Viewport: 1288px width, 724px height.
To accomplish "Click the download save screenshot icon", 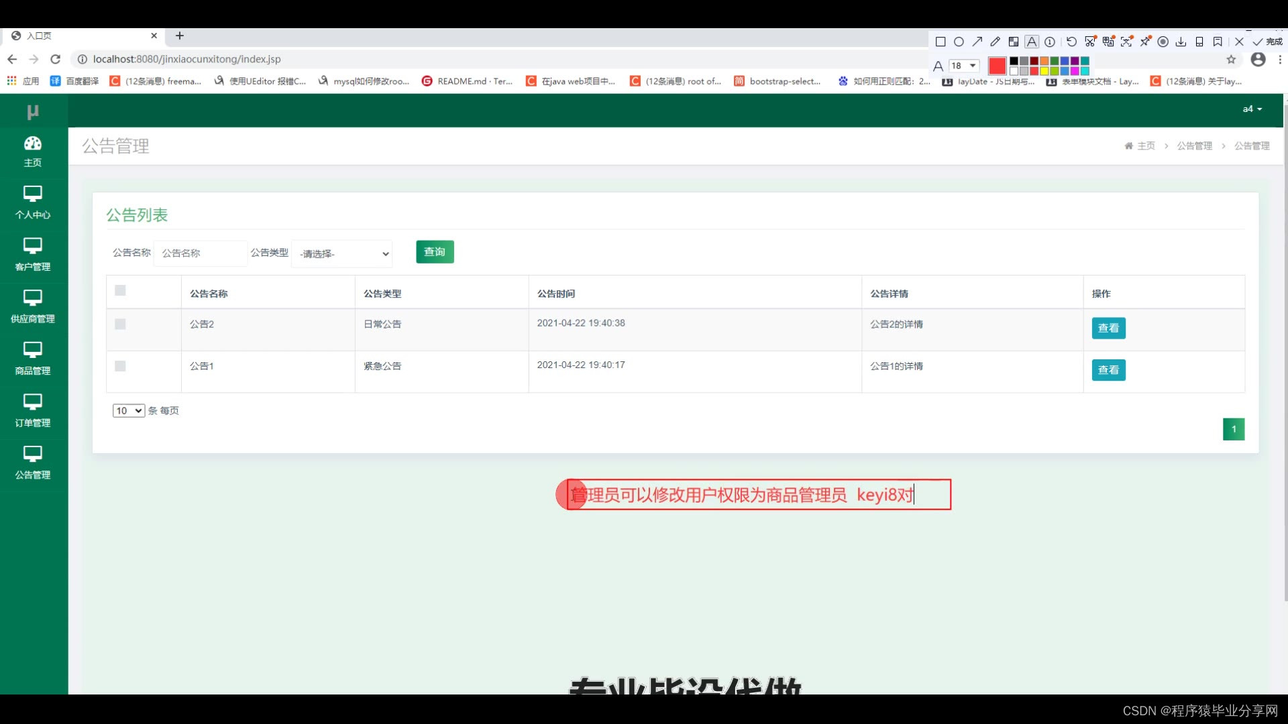I will coord(1181,42).
